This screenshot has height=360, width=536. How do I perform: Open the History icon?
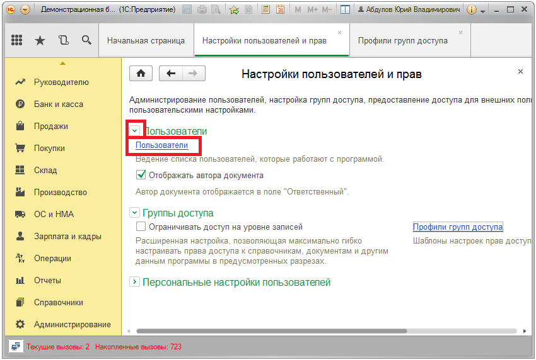63,40
